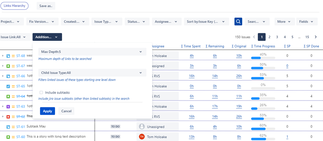Screen dimensions: 323x141
Task: Click the TH avatar for Tom Holoake
Action: [x=142, y=137]
